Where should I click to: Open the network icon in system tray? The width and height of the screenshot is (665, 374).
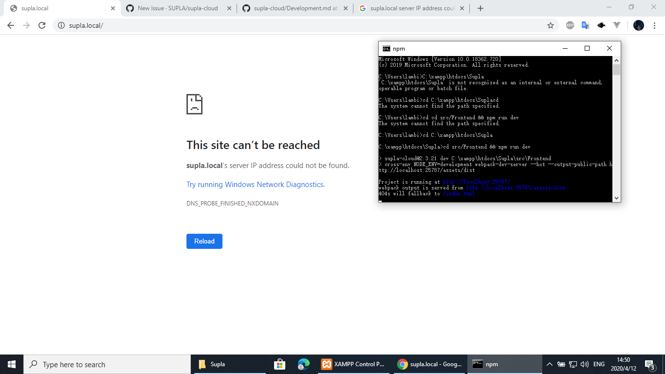573,364
